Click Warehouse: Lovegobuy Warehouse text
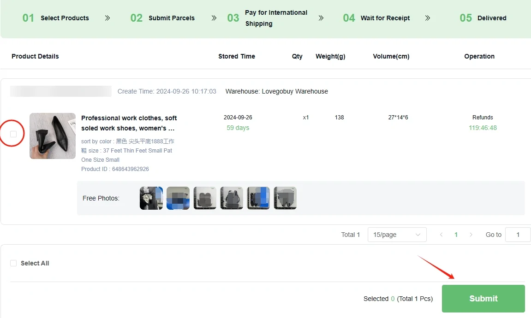 277,91
